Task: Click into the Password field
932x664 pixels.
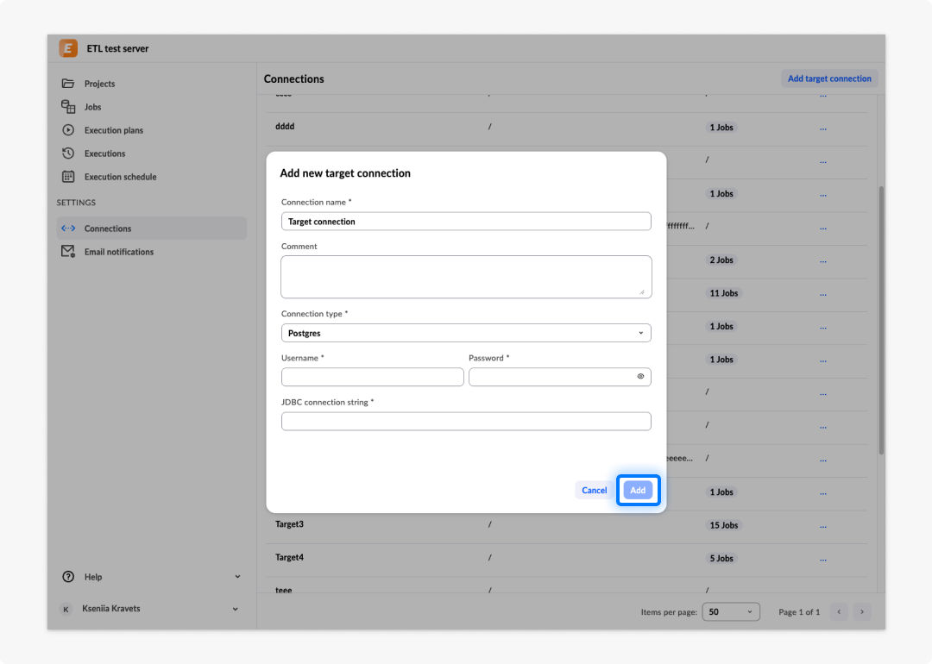Action: [560, 377]
